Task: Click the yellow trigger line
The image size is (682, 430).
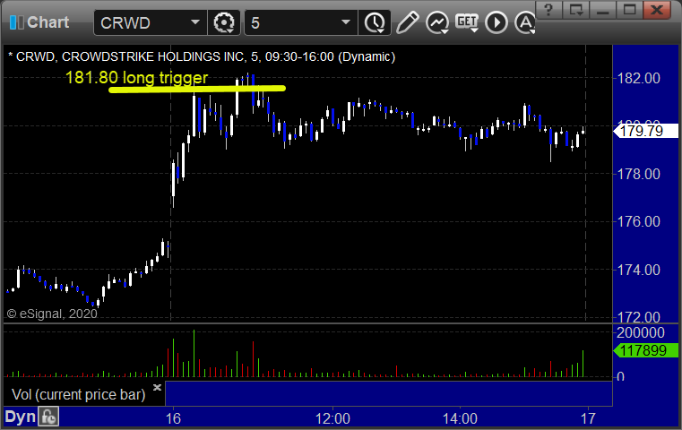Action: tap(197, 89)
